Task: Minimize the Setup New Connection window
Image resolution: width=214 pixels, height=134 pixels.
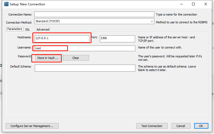Action: click(181, 4)
